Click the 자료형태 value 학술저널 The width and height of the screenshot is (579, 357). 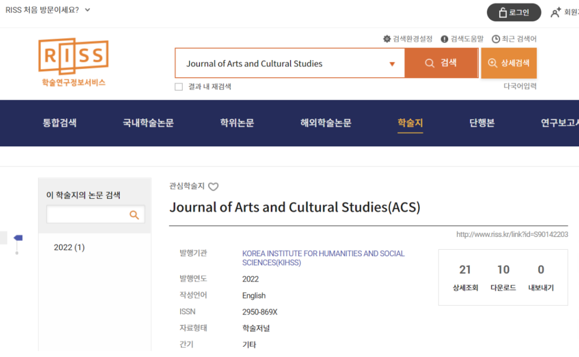pyautogui.click(x=256, y=328)
